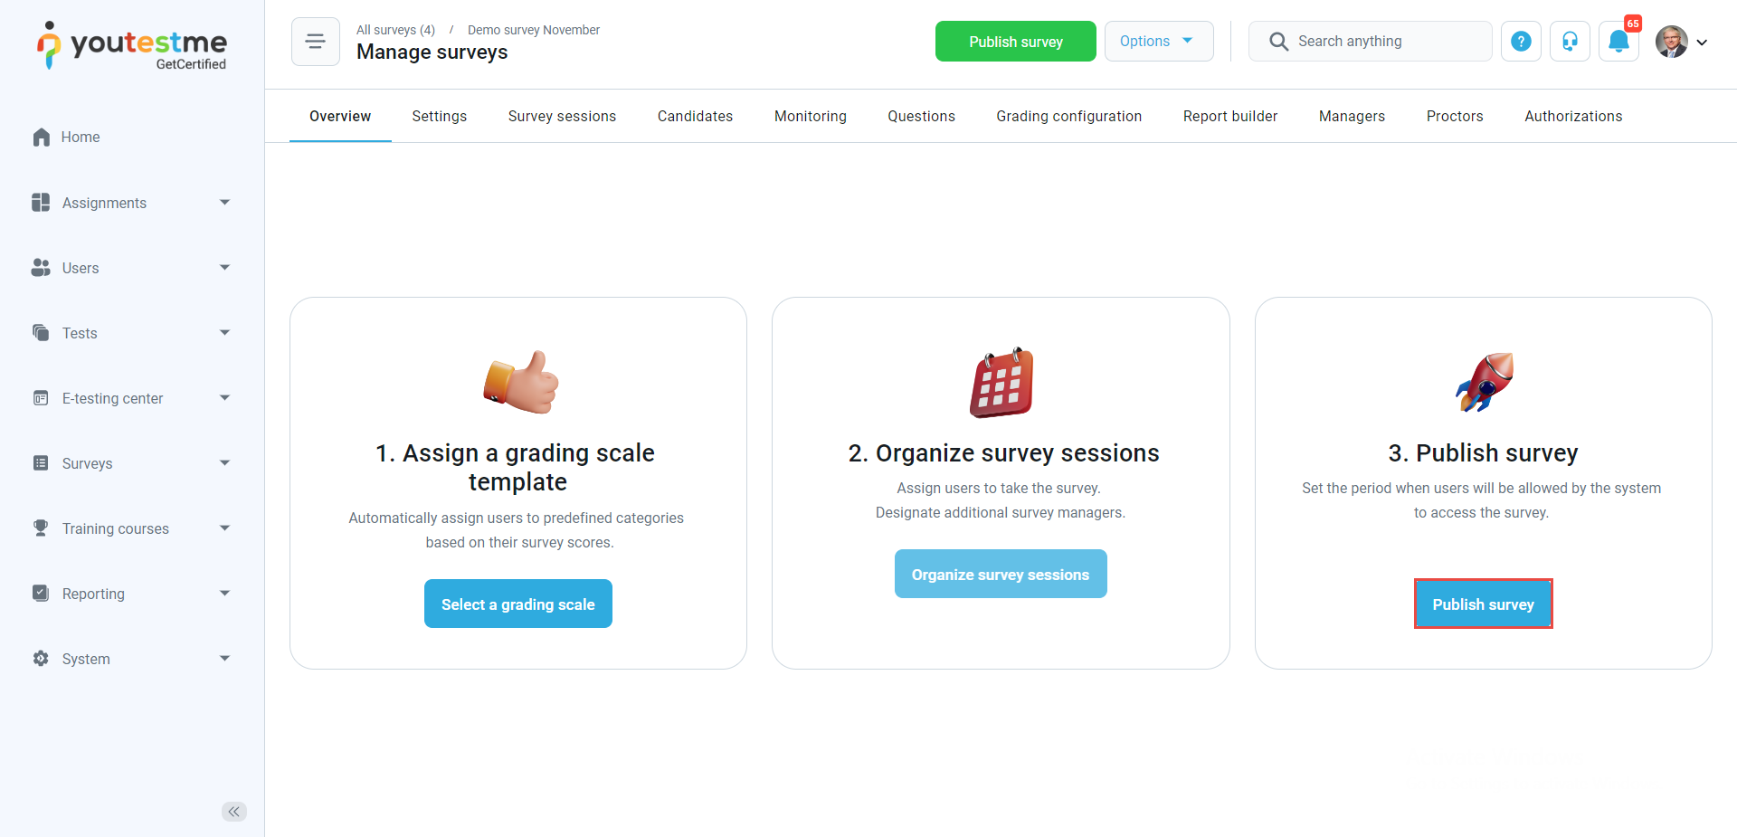This screenshot has width=1737, height=837.
Task: Click the All surveys breadcrumb link
Action: pyautogui.click(x=395, y=30)
